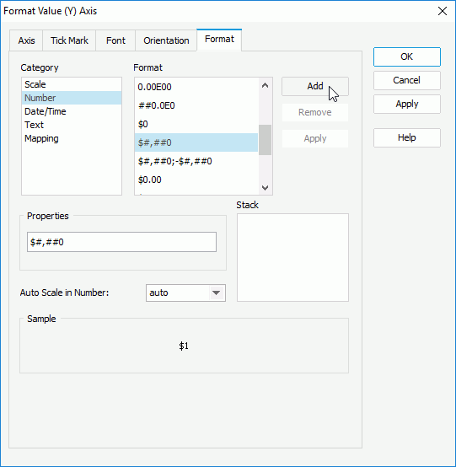Click the down arrow of Format list scrollbar
The height and width of the screenshot is (467, 456).
[265, 188]
